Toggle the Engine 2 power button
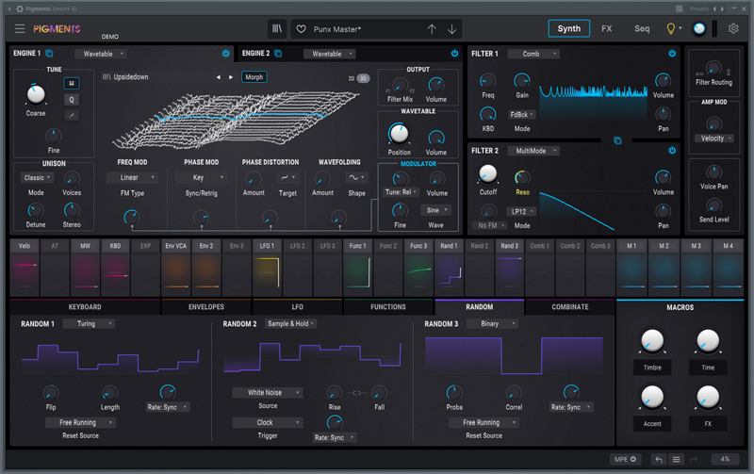The height and width of the screenshot is (474, 754). point(455,54)
